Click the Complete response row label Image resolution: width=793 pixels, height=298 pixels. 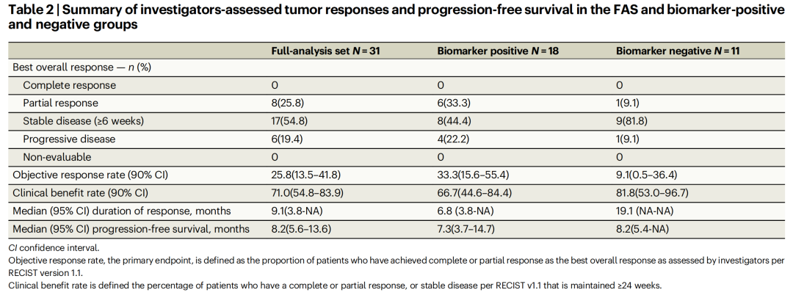pos(69,85)
